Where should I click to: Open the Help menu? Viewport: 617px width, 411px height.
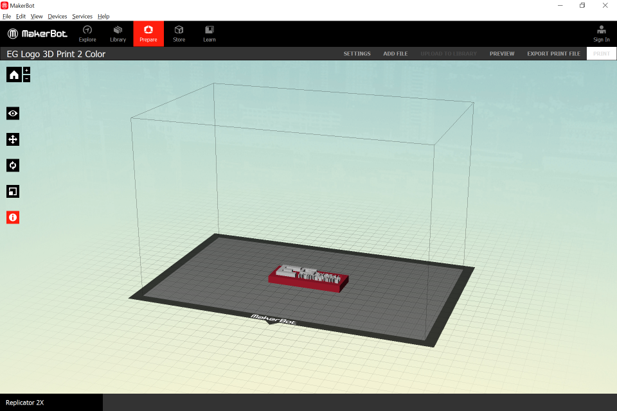point(103,17)
